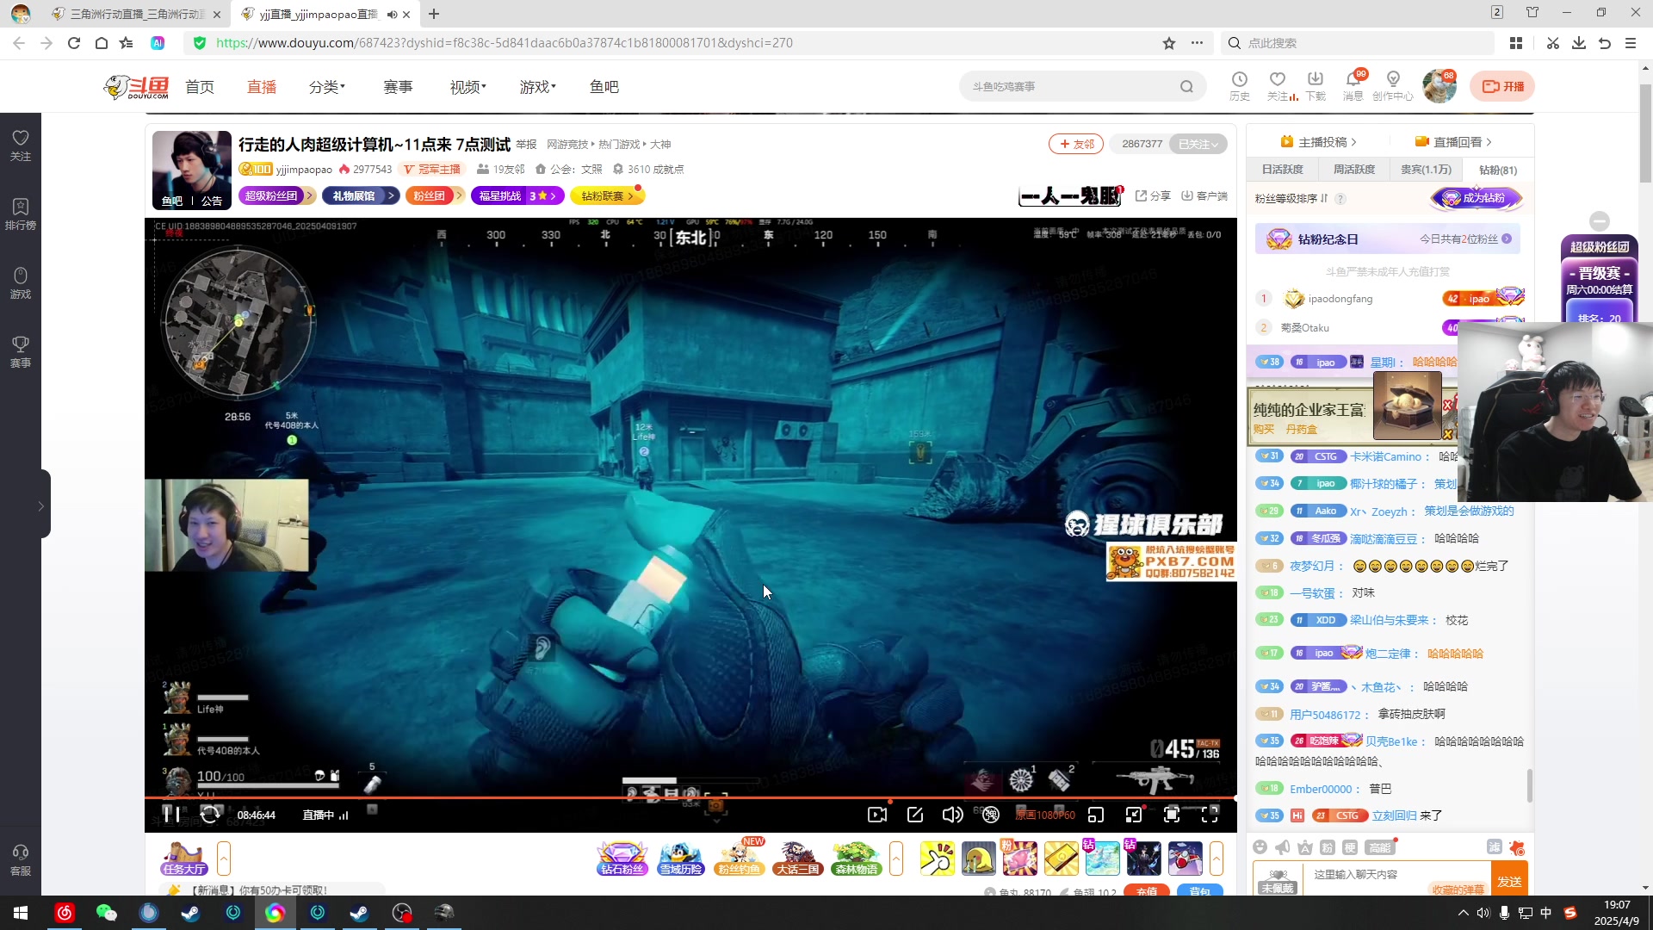The image size is (1653, 930).
Task: Open 游戏 in the left sidebar
Action: coord(21,283)
